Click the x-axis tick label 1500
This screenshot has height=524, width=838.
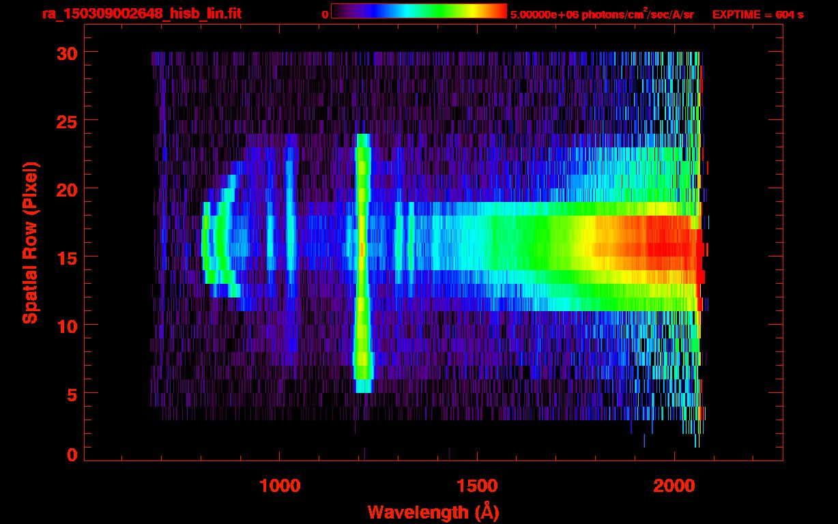coord(476,486)
